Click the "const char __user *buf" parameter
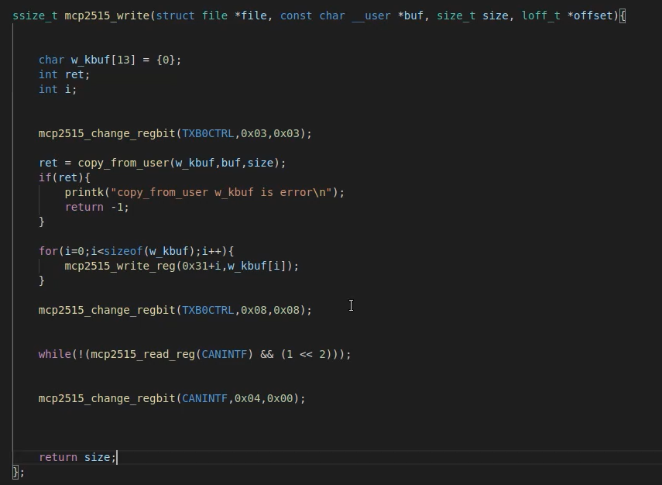662x485 pixels. point(352,15)
